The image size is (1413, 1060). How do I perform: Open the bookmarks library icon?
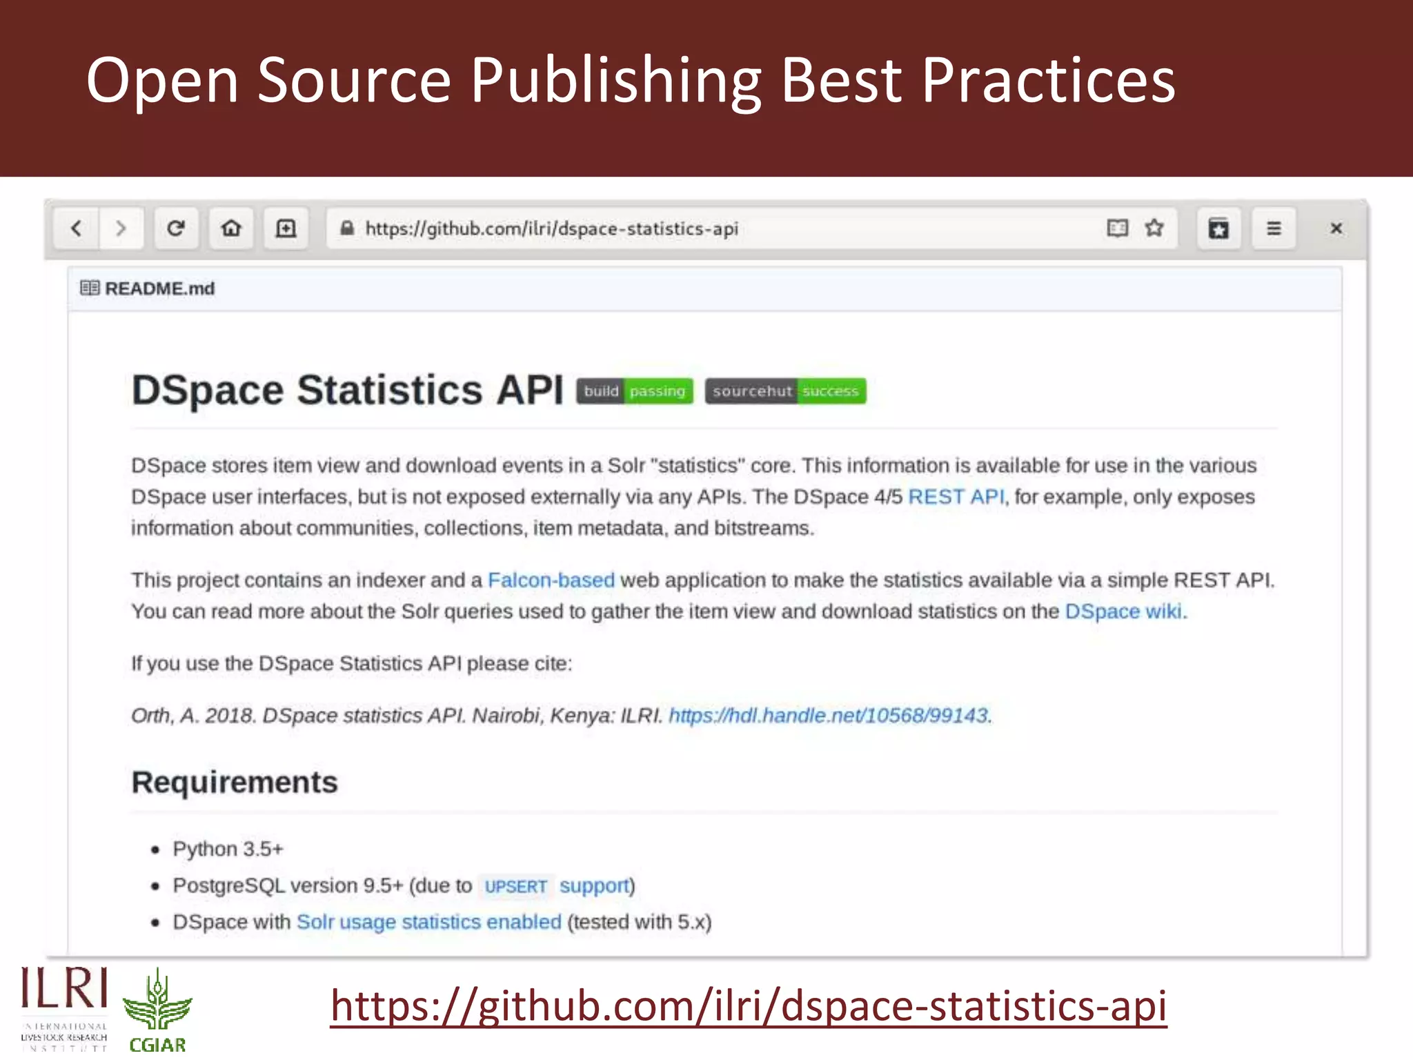click(1218, 228)
